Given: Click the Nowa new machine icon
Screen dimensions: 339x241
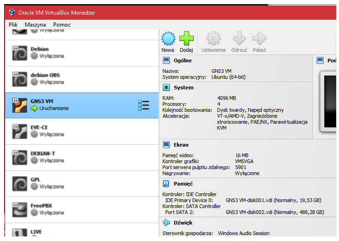Looking at the screenshot, I should pyautogui.click(x=168, y=39).
